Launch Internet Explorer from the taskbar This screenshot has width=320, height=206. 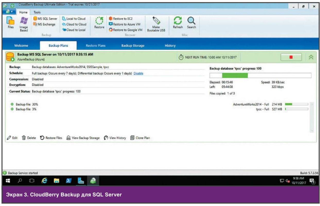(x=45, y=181)
